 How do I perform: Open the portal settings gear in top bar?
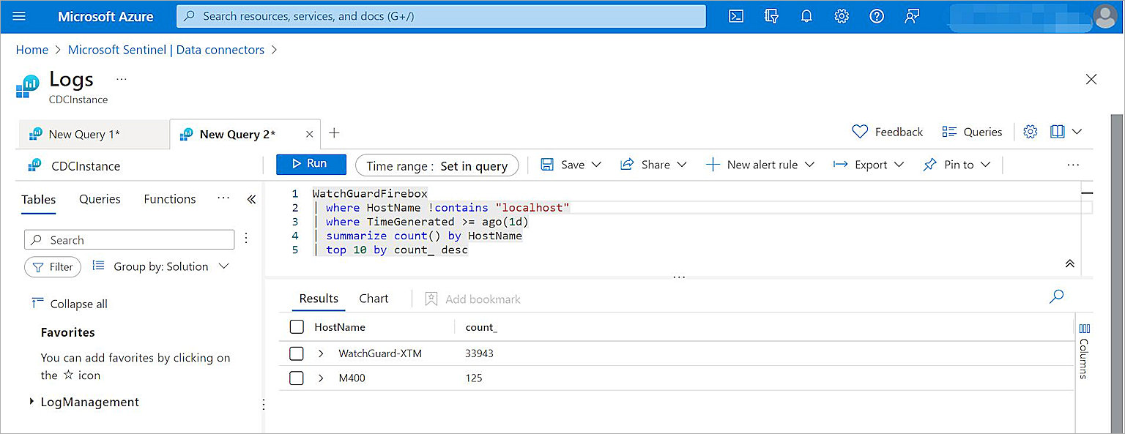pos(842,15)
